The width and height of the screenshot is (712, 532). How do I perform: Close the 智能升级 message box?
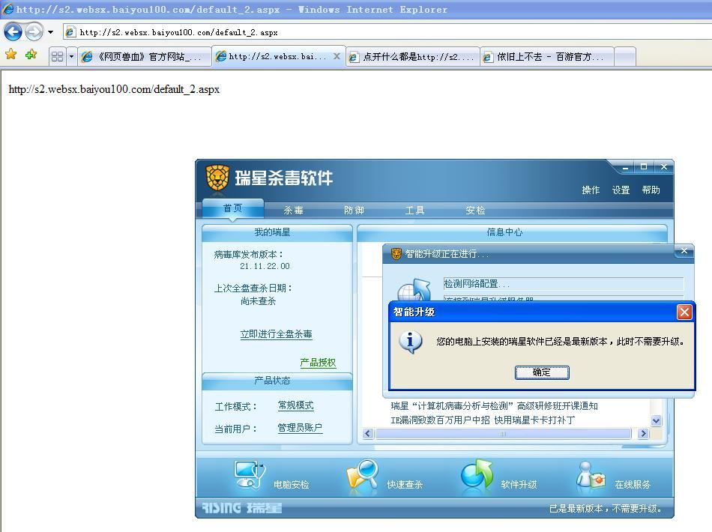pyautogui.click(x=684, y=312)
